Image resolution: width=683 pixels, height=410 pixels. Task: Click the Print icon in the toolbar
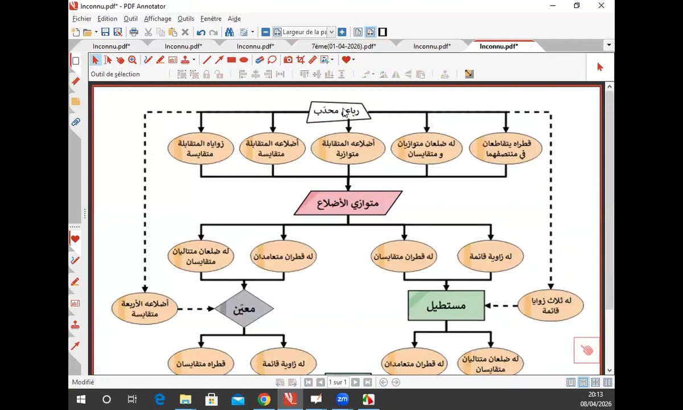pyautogui.click(x=134, y=32)
